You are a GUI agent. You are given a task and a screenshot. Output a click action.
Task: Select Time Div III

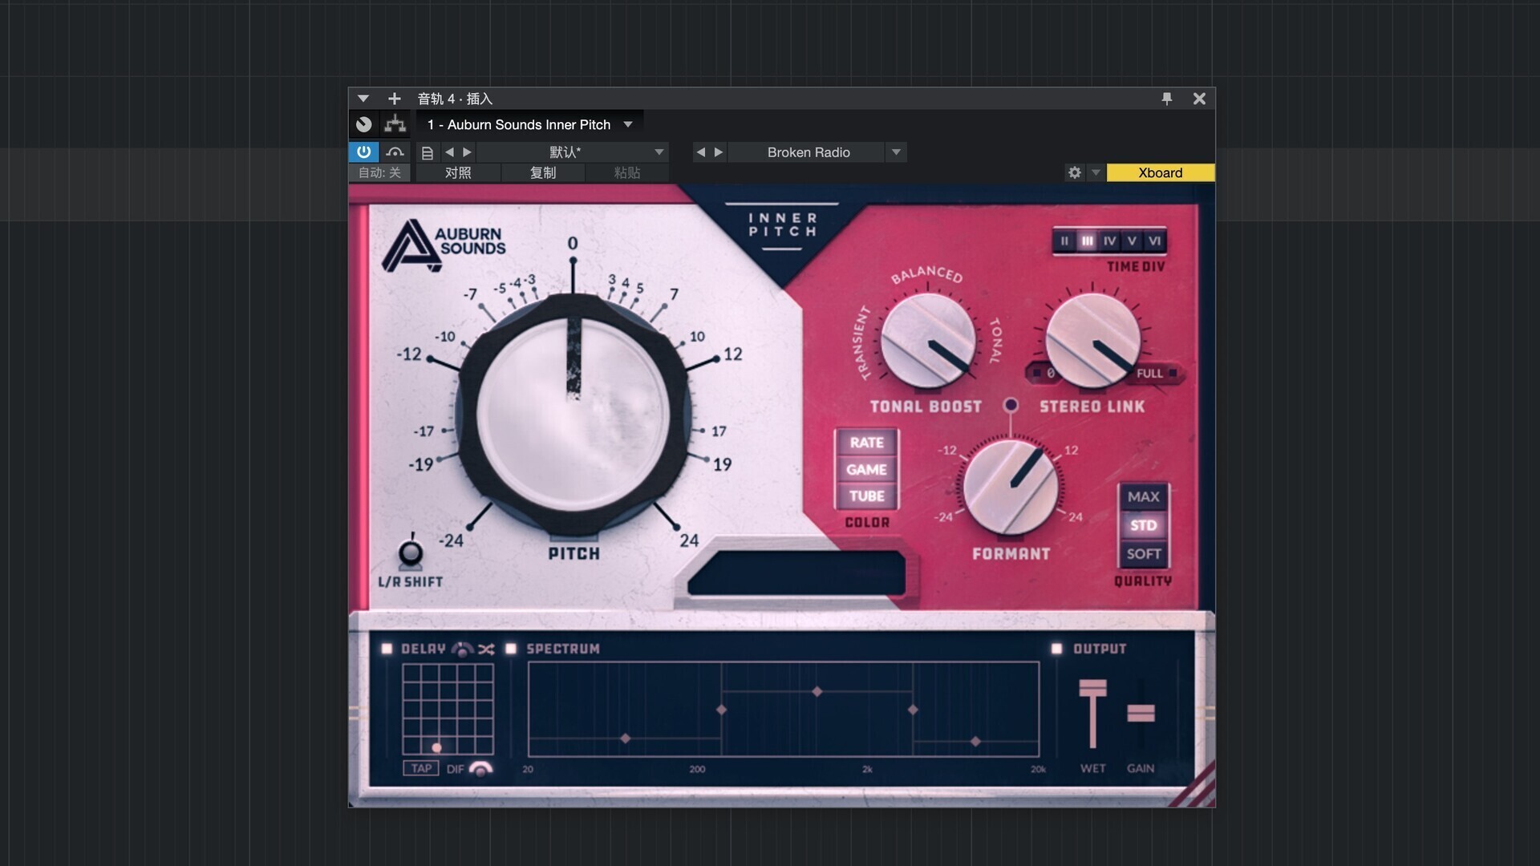[x=1087, y=241]
